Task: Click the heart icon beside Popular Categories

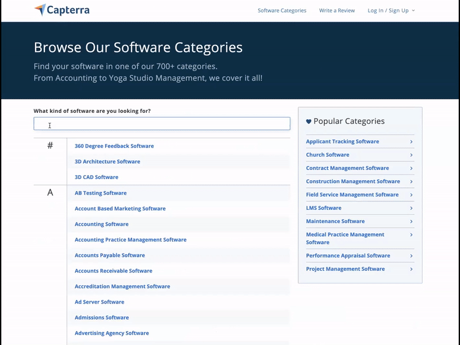Action: point(309,122)
